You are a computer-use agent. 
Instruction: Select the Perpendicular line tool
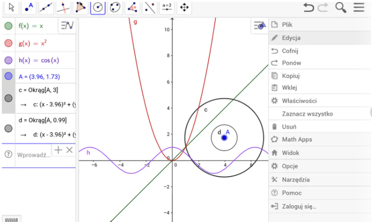[x=63, y=8]
